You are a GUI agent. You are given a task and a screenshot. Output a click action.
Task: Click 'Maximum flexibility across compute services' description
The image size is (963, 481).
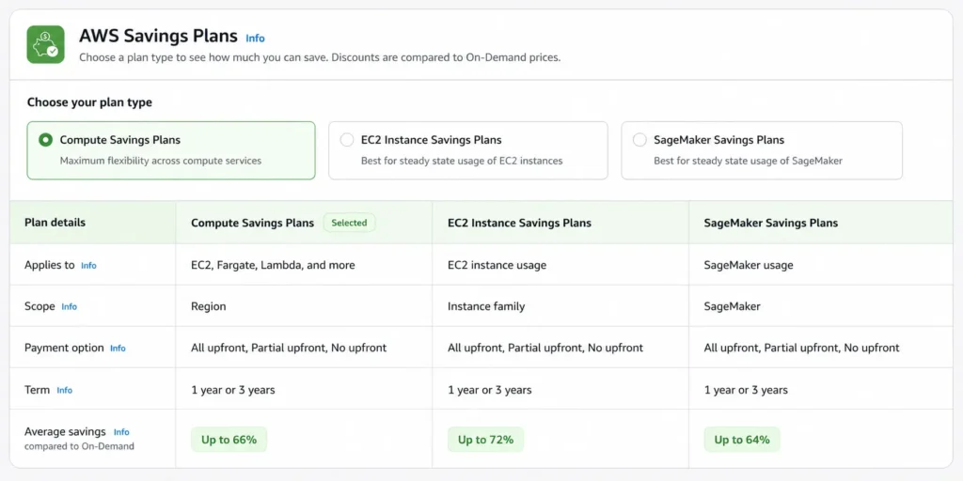[x=160, y=161]
